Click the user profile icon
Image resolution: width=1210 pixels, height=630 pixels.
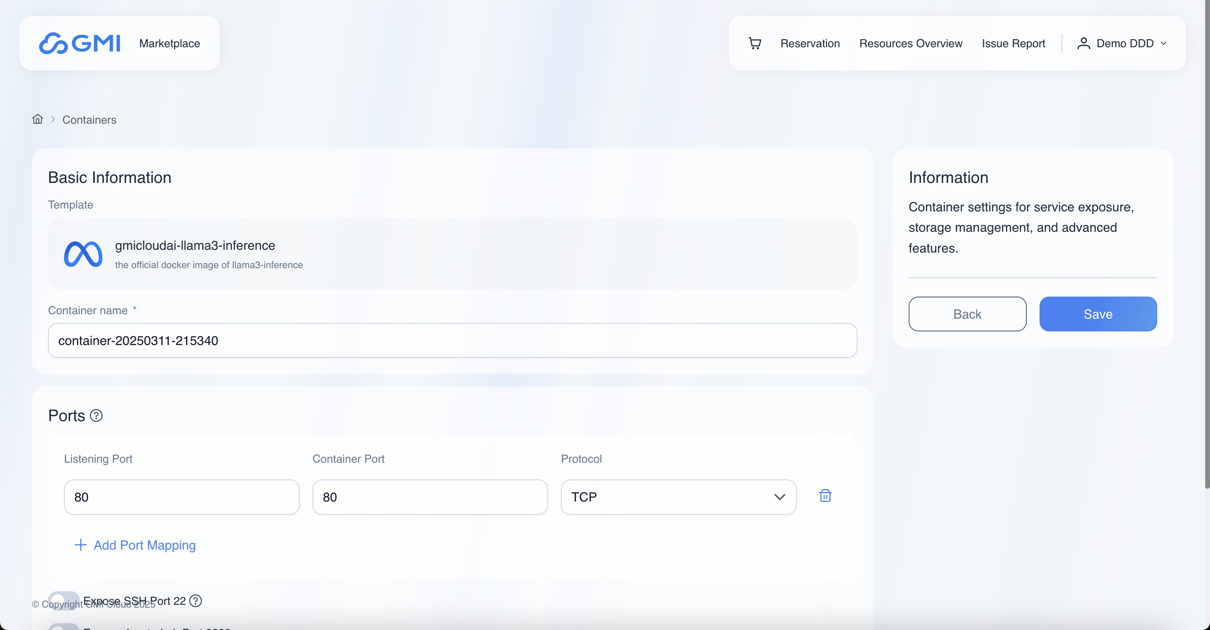pos(1083,43)
